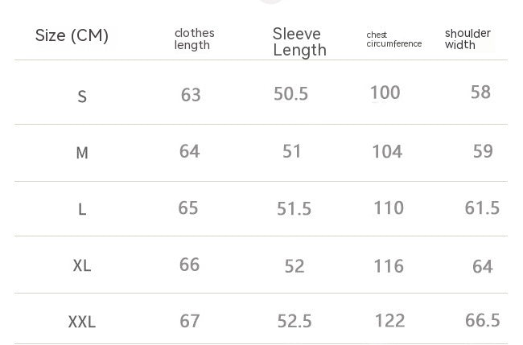Click the clothes length value 63
This screenshot has height=345, width=523.
click(191, 95)
